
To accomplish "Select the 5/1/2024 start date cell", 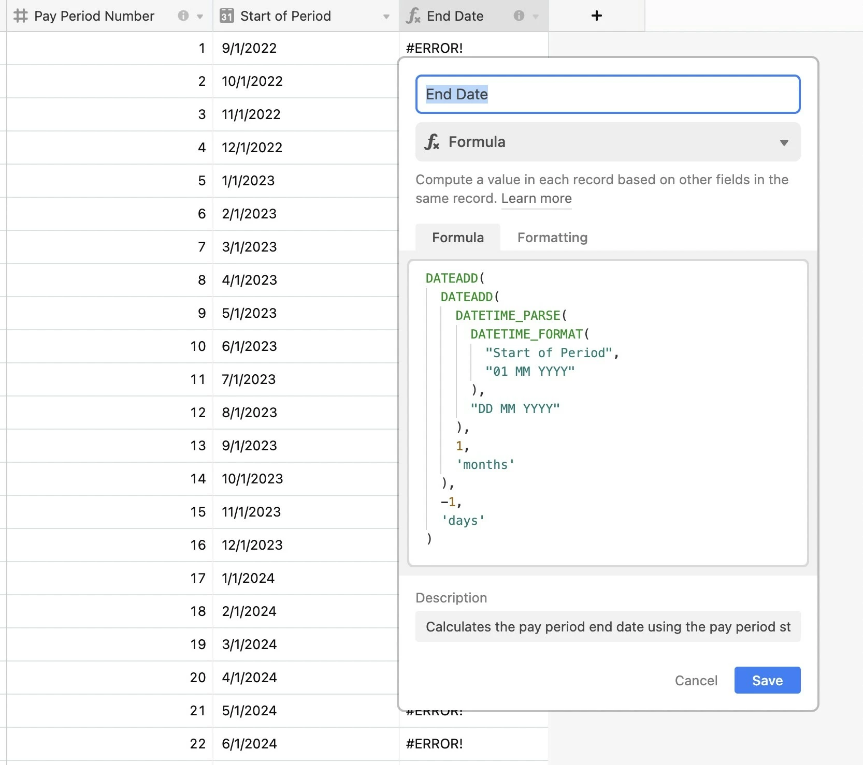I will click(306, 711).
